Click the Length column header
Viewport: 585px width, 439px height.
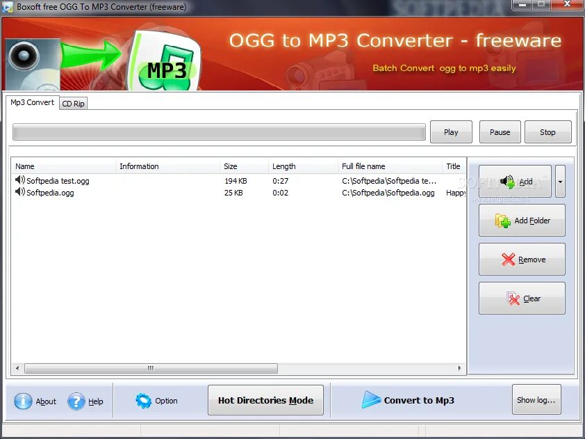[x=303, y=166]
